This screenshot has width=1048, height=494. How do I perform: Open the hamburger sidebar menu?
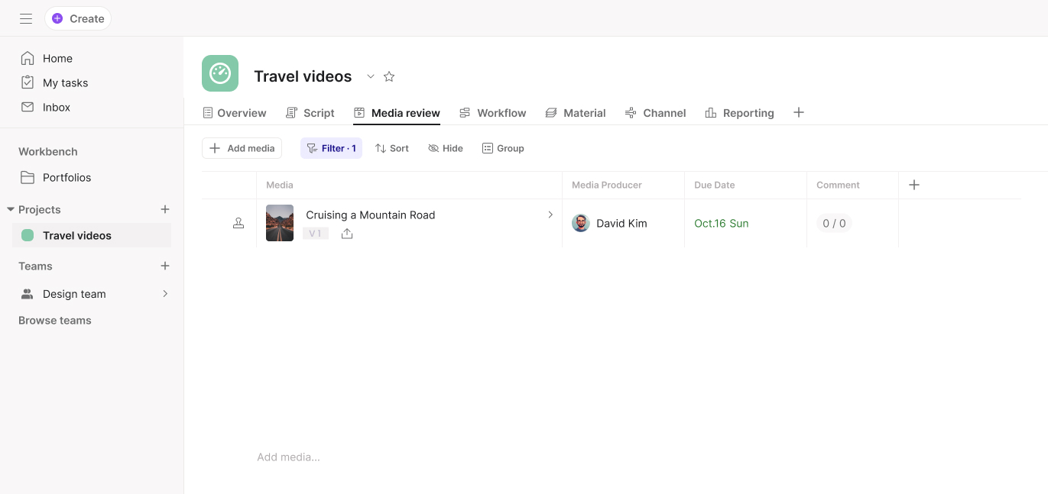(26, 18)
